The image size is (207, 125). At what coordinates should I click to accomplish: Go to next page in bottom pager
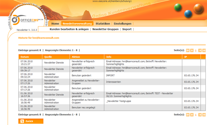200,115
